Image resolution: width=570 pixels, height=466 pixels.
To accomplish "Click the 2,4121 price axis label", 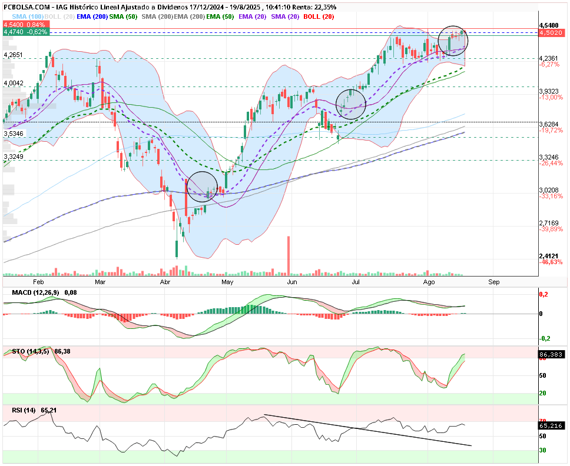I will [x=549, y=256].
